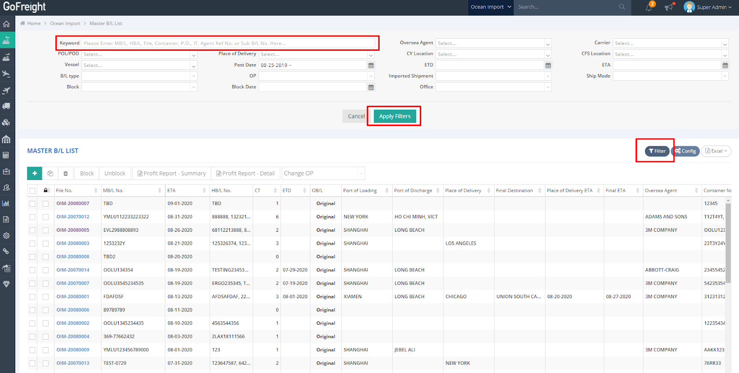Check the row checkbox for OIM-20080007
This screenshot has height=373, width=739.
coord(32,204)
